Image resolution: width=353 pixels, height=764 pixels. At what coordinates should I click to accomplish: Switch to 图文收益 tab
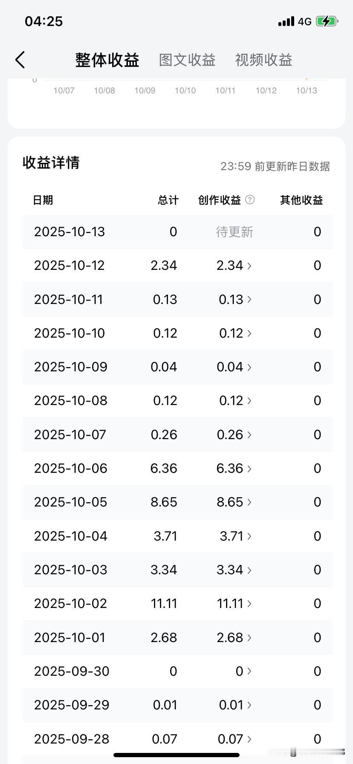tap(187, 60)
